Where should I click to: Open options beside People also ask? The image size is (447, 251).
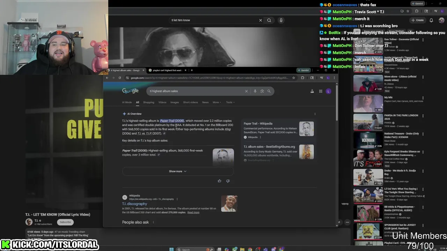click(153, 222)
